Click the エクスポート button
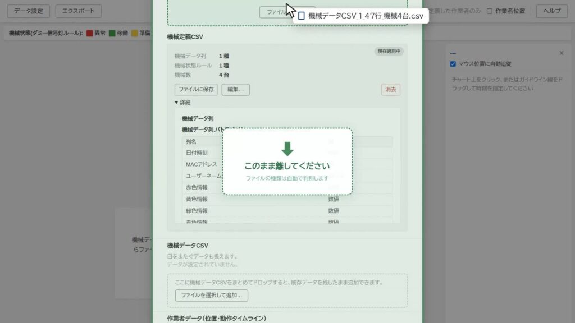575x323 pixels. [x=78, y=11]
